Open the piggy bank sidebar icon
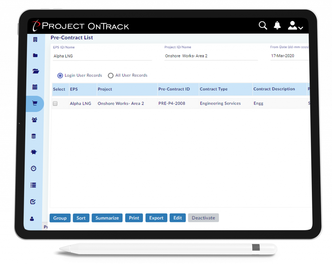332x264 pixels. [34, 152]
